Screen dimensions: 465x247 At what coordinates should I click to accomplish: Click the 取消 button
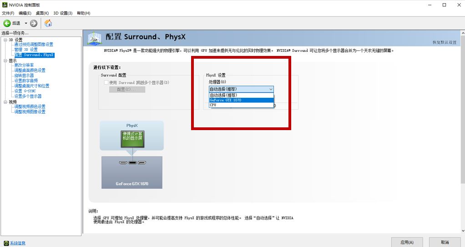tap(445, 242)
